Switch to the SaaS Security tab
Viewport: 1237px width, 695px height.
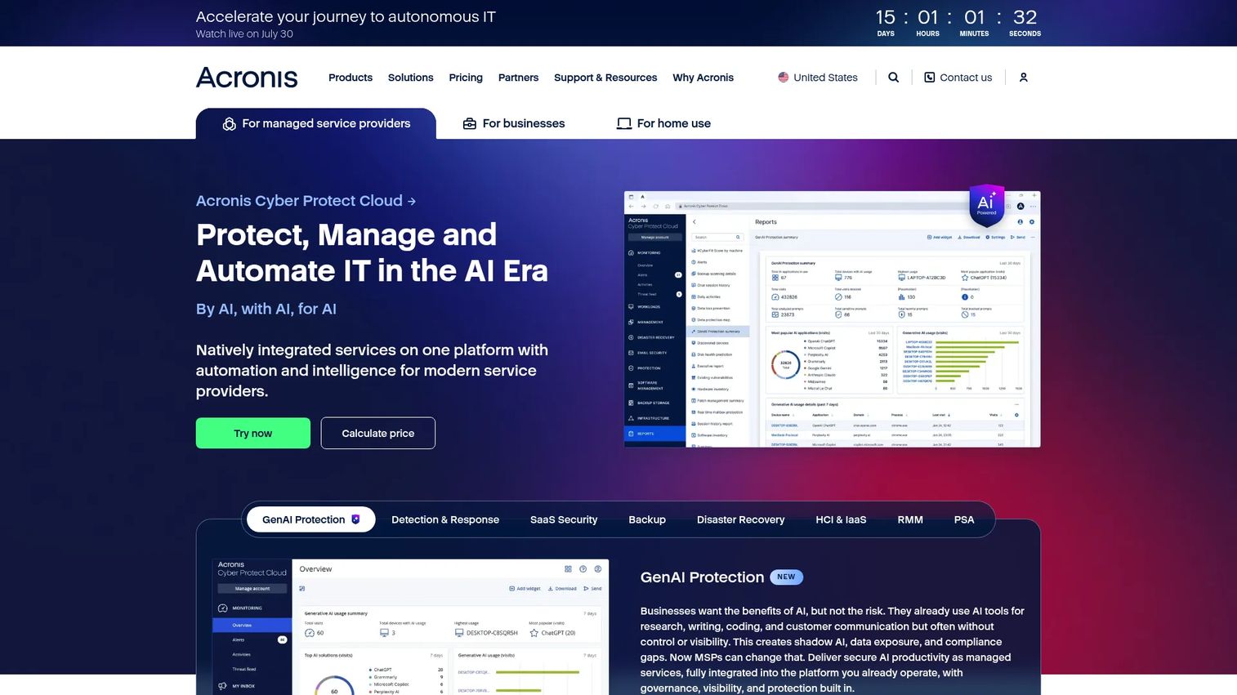click(564, 519)
